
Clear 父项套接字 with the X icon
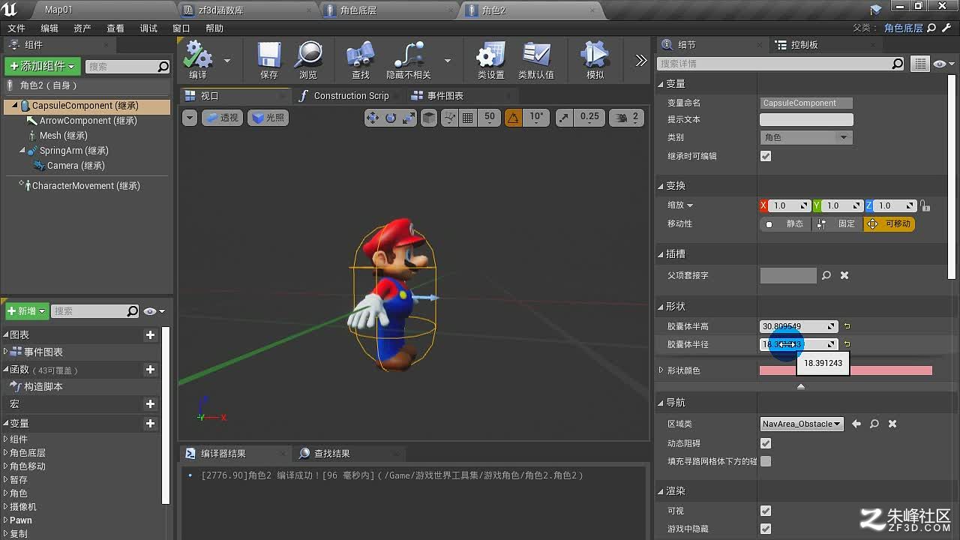point(844,275)
